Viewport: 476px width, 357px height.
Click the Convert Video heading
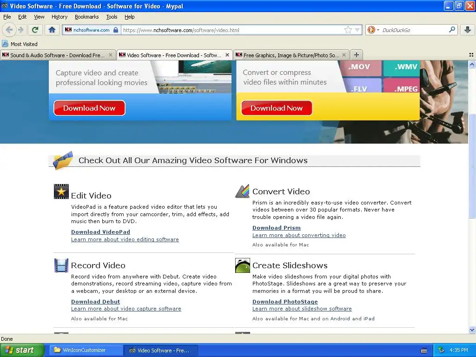point(281,192)
